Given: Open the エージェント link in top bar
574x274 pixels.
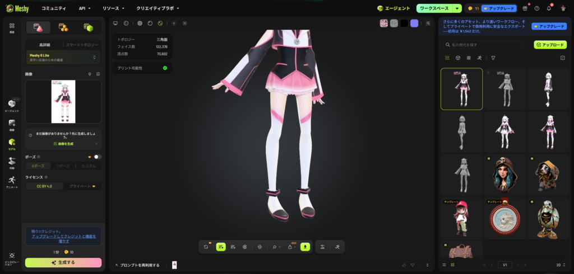Looking at the screenshot, I should coord(394,8).
